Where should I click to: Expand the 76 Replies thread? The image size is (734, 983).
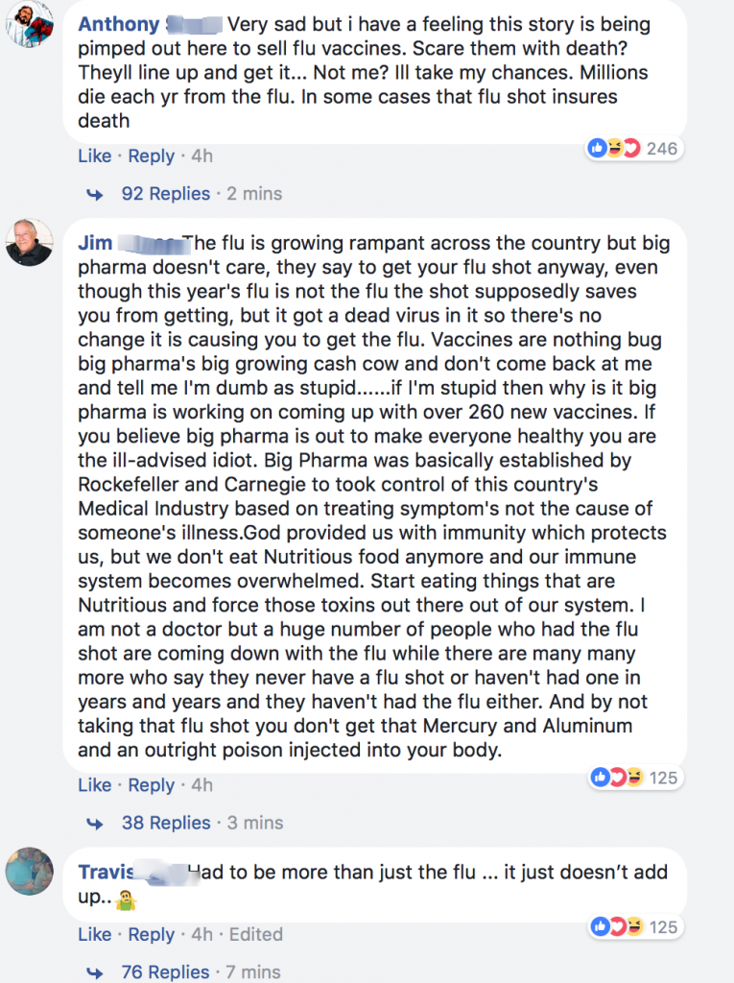click(x=166, y=972)
